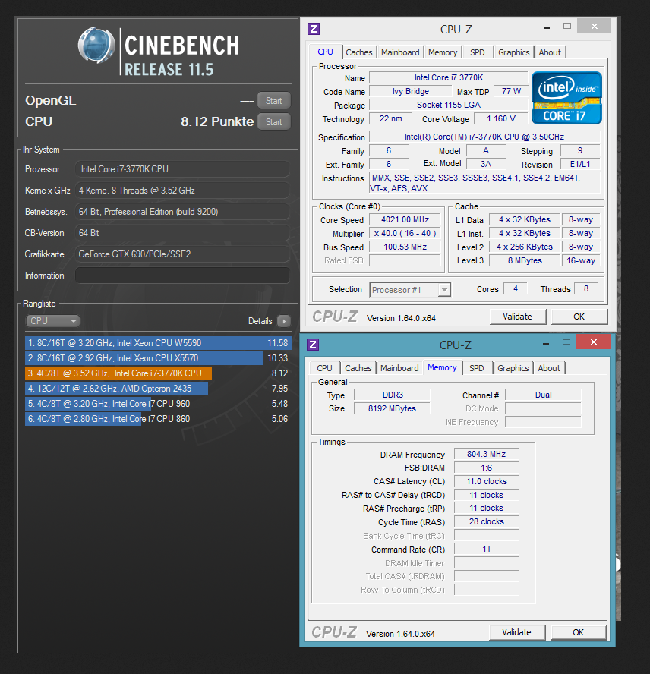Click the Prozessor field Intel Core i7-3770K CPU

point(182,169)
